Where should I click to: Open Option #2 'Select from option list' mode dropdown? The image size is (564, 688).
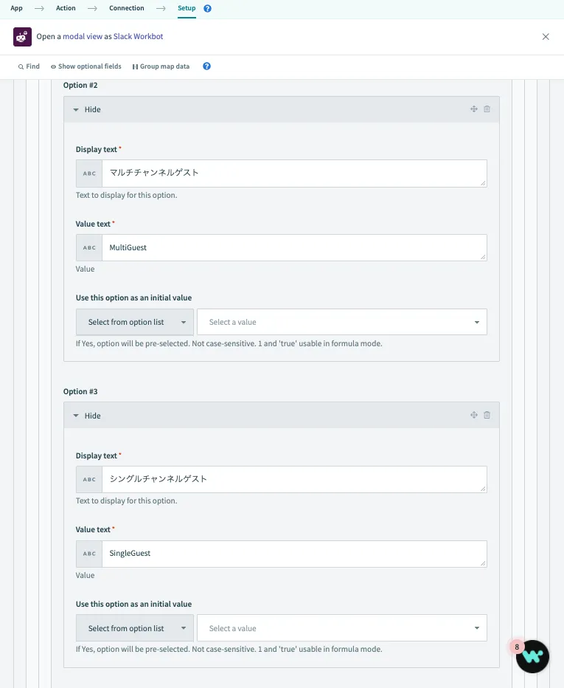pyautogui.click(x=135, y=322)
